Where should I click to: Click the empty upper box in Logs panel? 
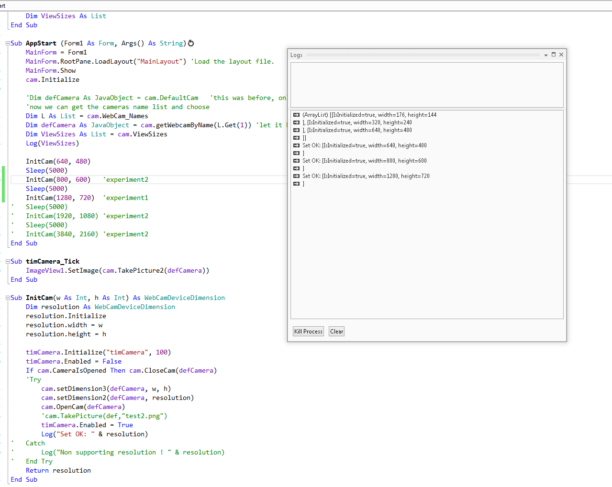tap(426, 85)
